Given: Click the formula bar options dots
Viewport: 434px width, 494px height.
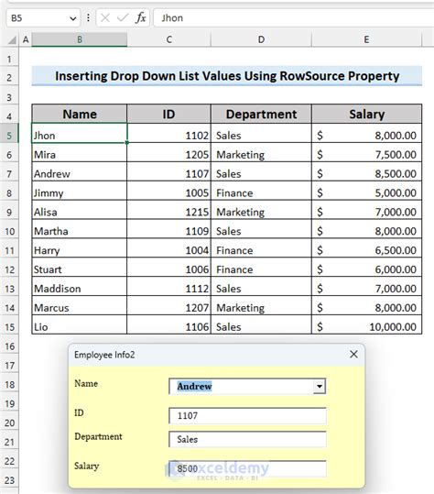Looking at the screenshot, I should [x=88, y=18].
